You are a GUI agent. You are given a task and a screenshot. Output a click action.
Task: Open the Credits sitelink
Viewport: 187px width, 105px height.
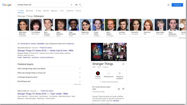[20, 57]
